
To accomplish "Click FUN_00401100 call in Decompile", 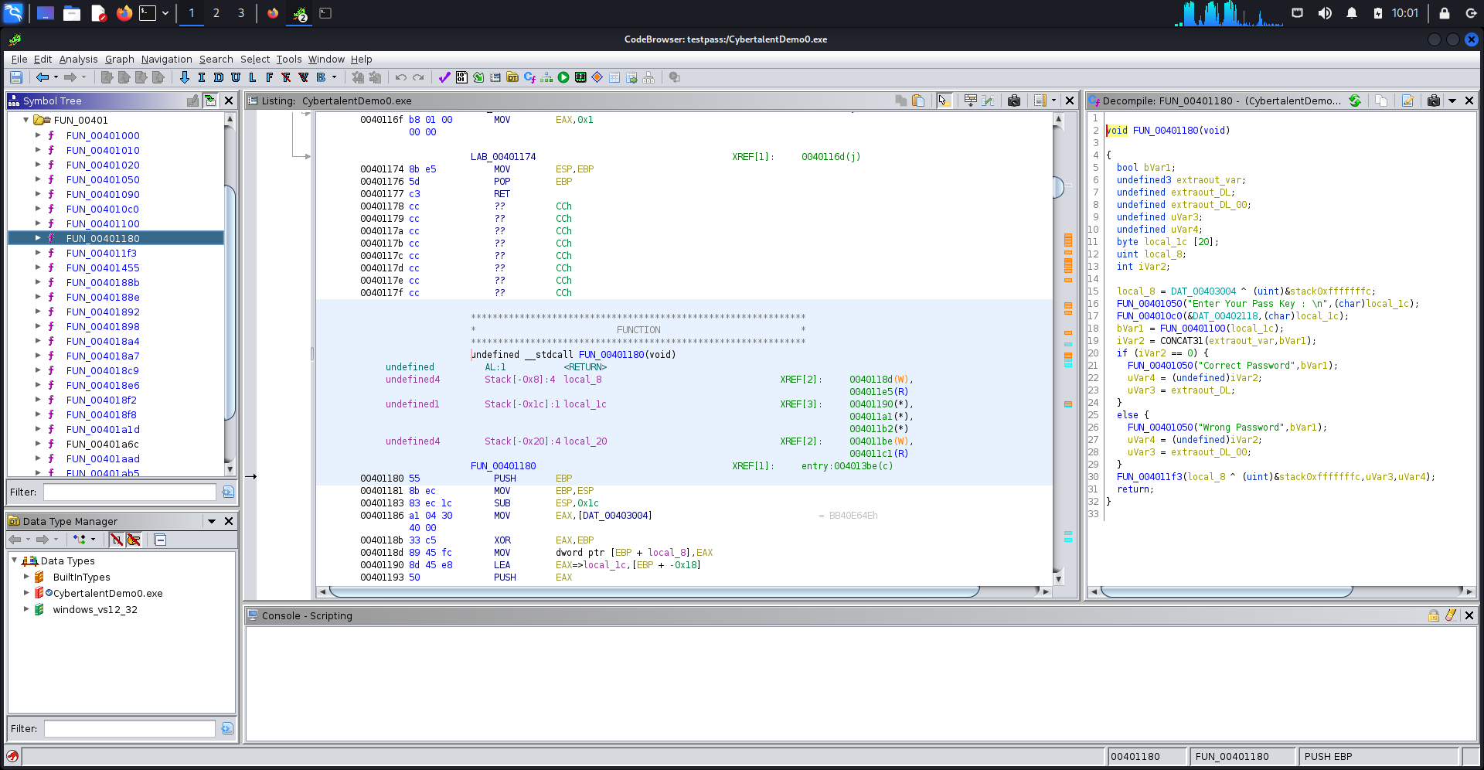I will [1193, 328].
